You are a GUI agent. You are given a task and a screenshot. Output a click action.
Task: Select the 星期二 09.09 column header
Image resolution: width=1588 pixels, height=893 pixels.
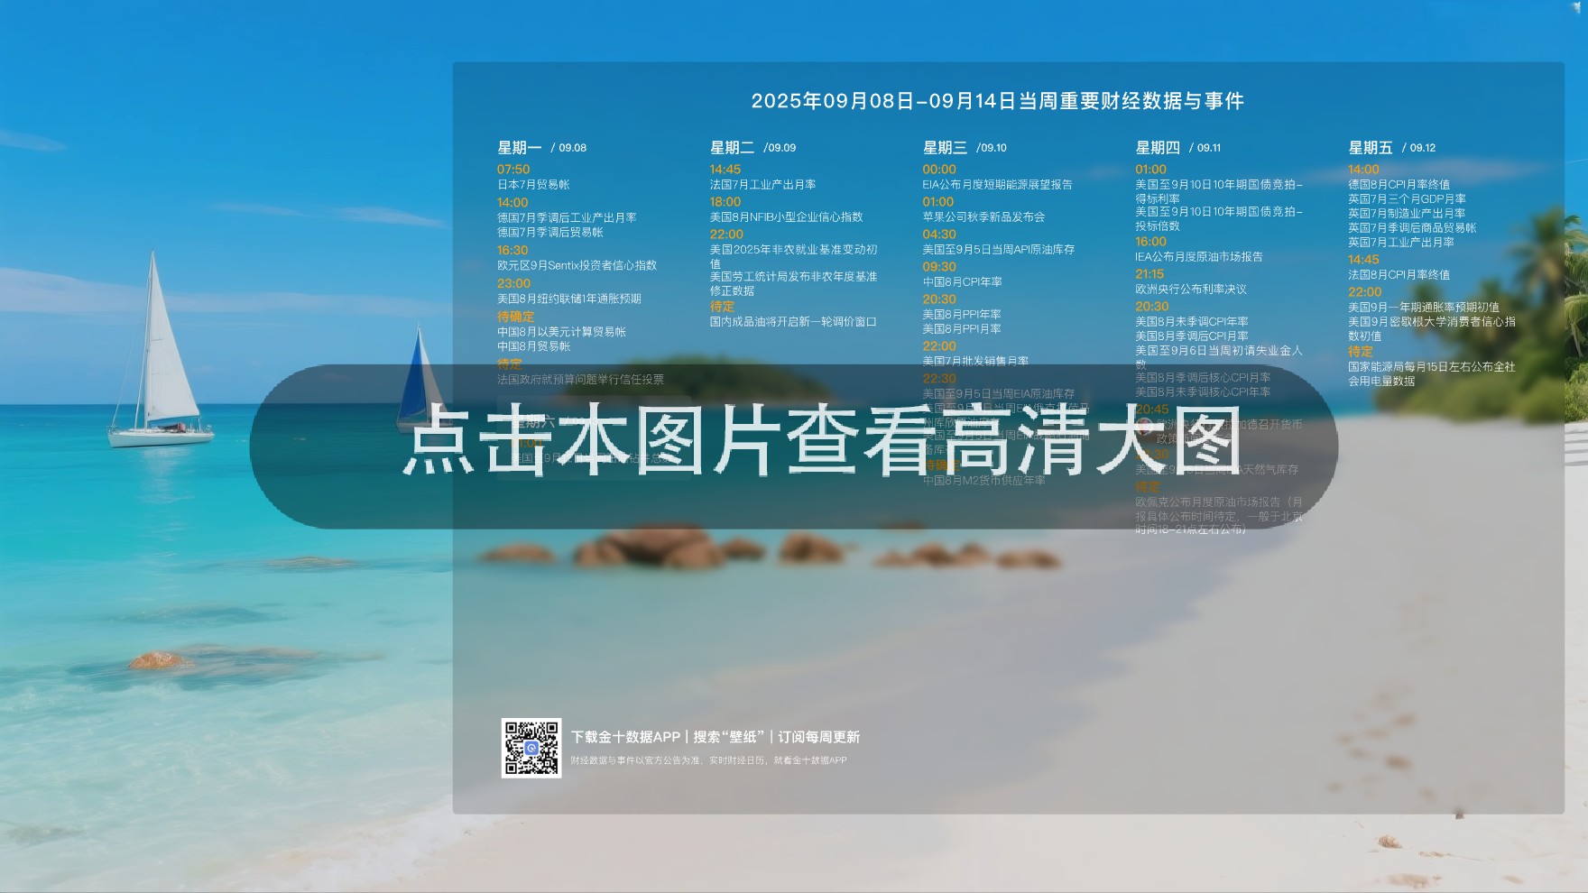752,148
